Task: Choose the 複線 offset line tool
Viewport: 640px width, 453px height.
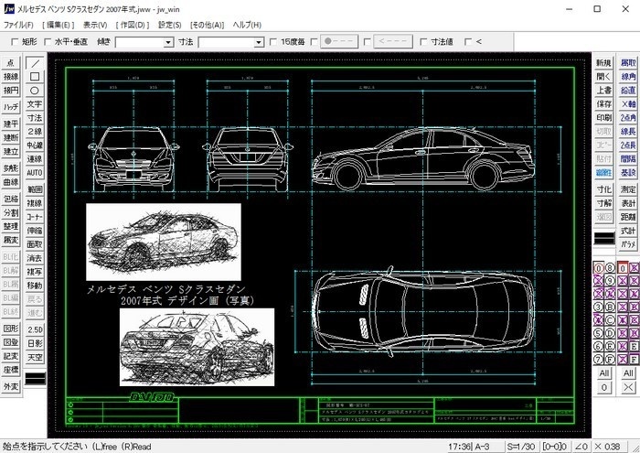Action: point(35,203)
